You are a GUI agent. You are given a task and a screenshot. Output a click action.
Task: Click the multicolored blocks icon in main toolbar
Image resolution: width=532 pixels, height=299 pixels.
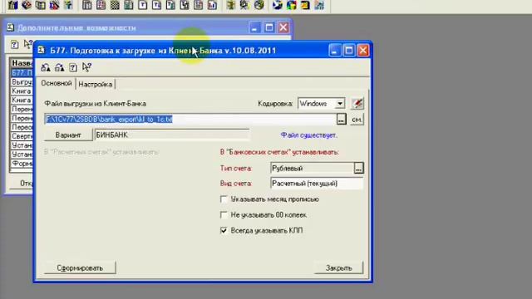[x=292, y=5]
